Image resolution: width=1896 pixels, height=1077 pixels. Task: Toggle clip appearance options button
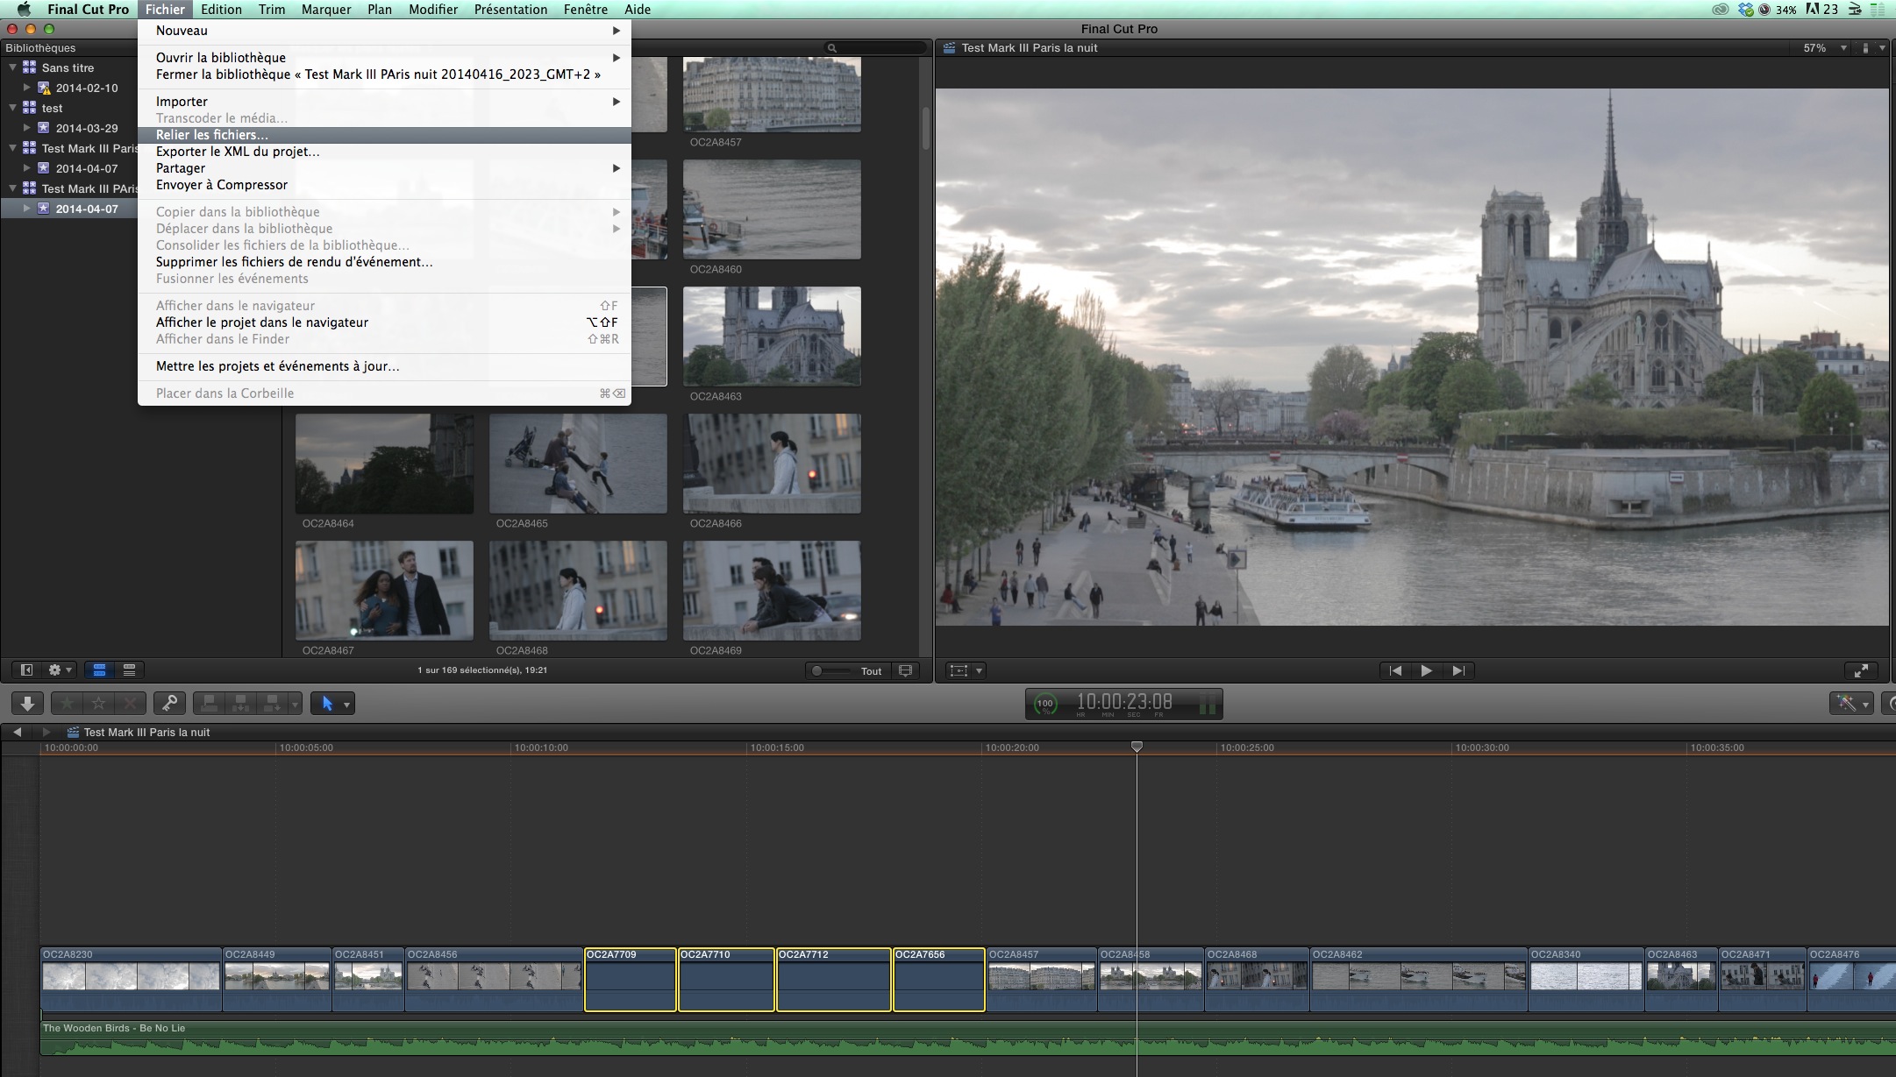click(906, 670)
